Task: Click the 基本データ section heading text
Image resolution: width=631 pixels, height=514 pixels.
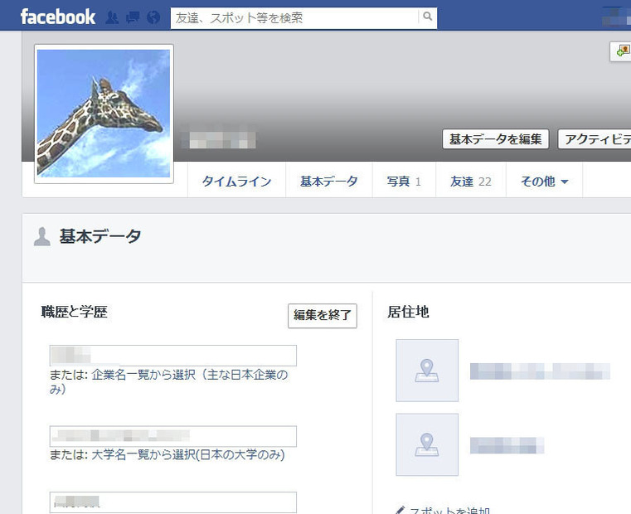Action: coord(100,236)
